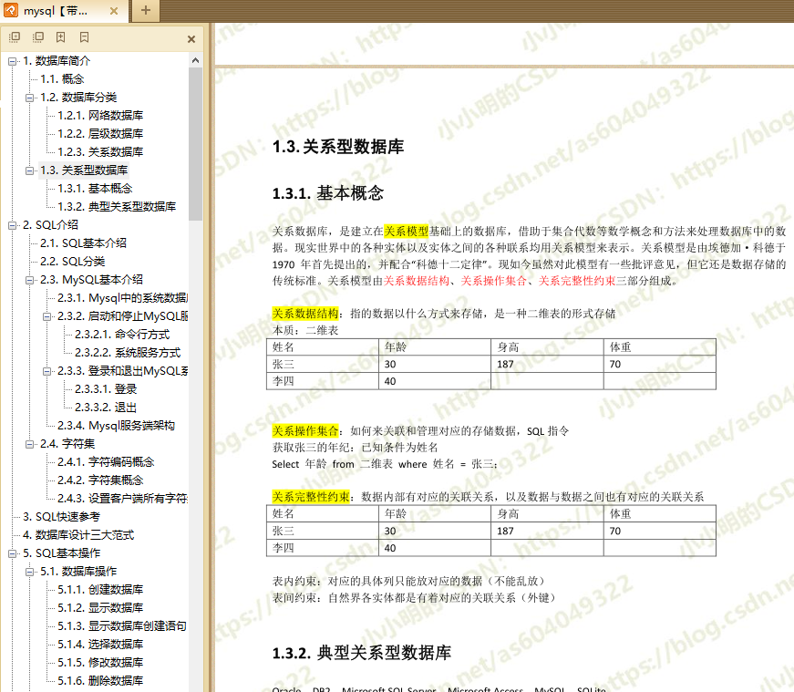This screenshot has width=794, height=692.
Task: Go to bookmark '2.1. SQL基本介绍'
Action: click(x=84, y=243)
